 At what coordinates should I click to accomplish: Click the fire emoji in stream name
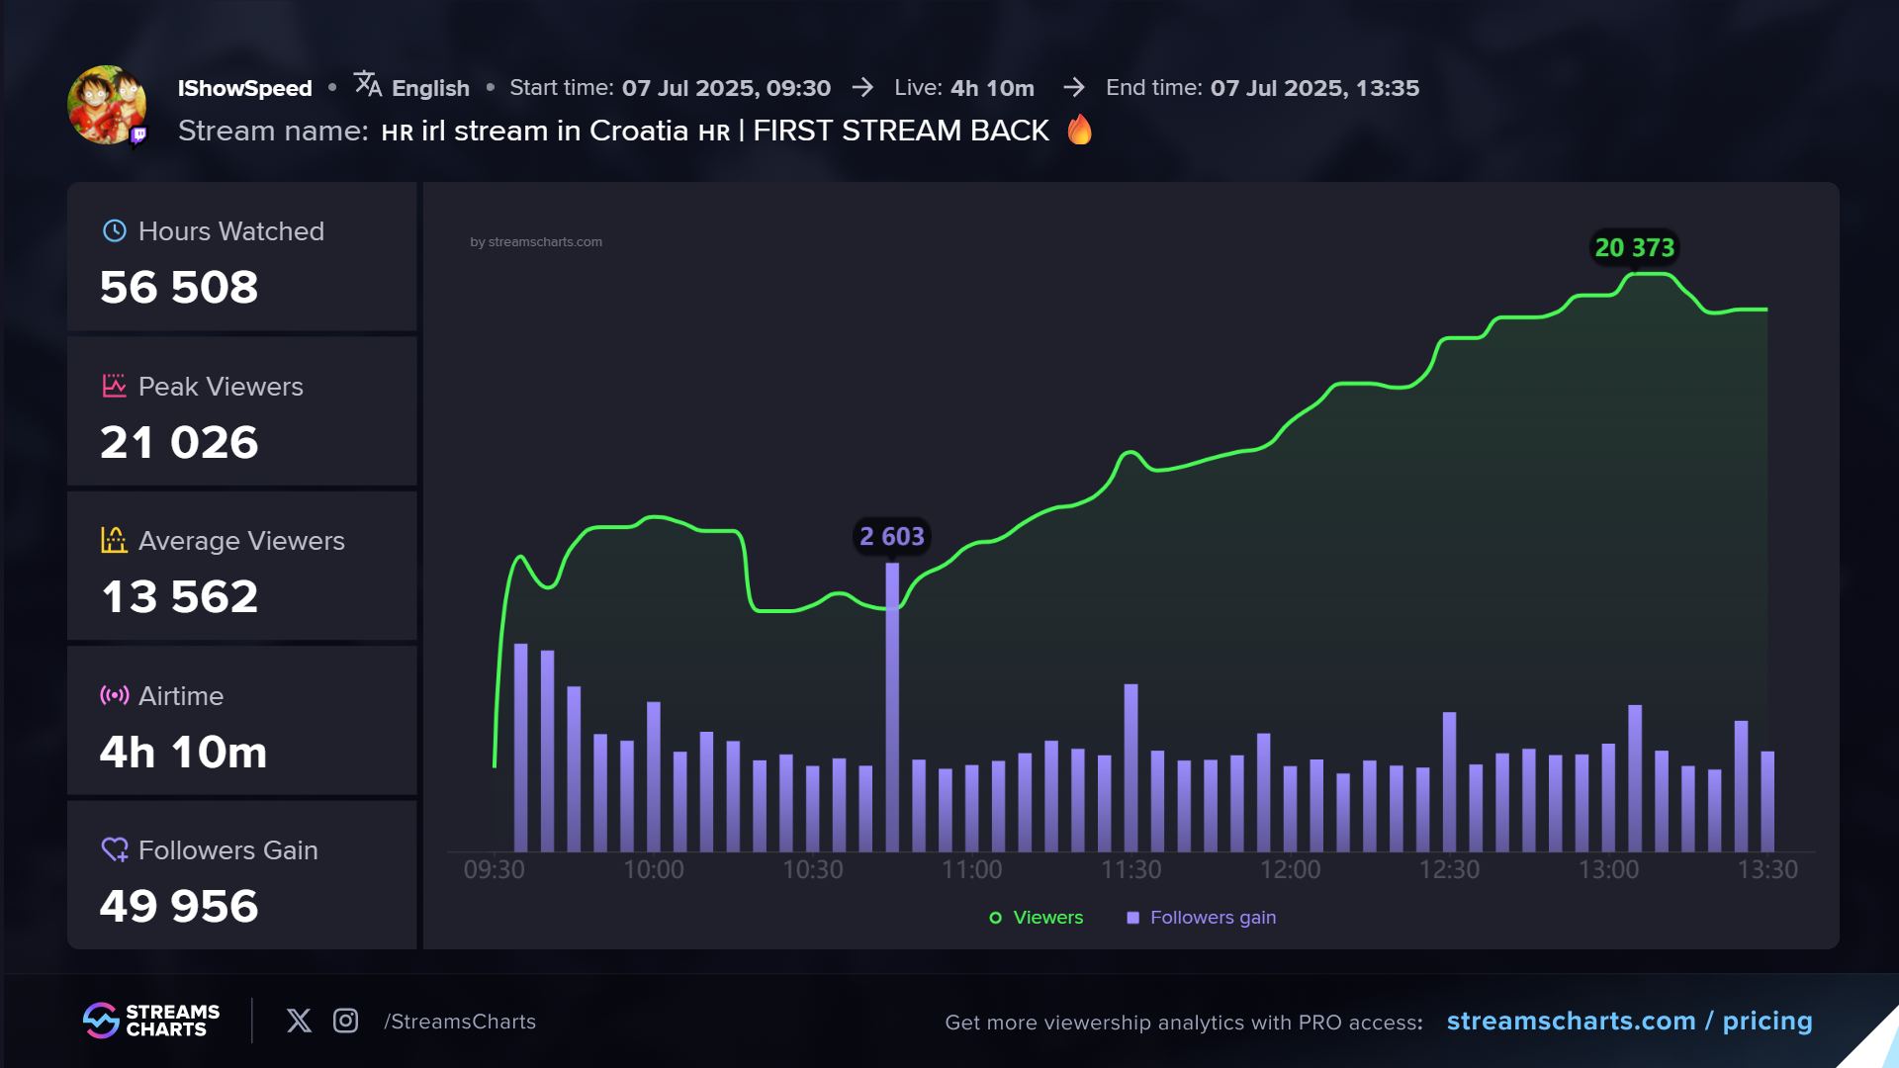pos(1080,130)
